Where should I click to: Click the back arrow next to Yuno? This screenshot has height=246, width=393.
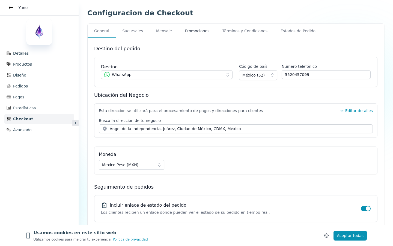pos(11,8)
